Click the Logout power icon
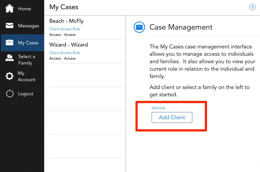Screen dimensions: 260x172 pyautogui.click(x=10, y=93)
